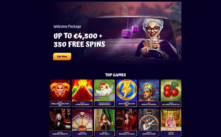
Task: Click the heart icon on 3 Coin Volcanoes
Action: 91,81
